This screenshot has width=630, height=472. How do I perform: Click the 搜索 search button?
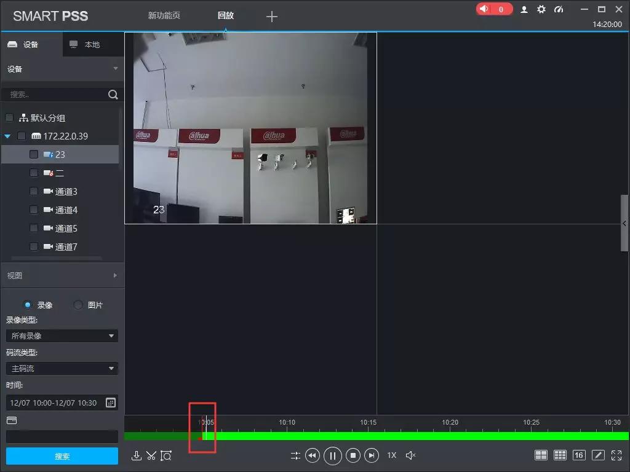[x=62, y=457]
